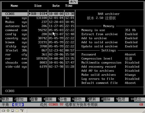Click the Time column header
This screenshot has height=113, width=145.
pos(69,6)
